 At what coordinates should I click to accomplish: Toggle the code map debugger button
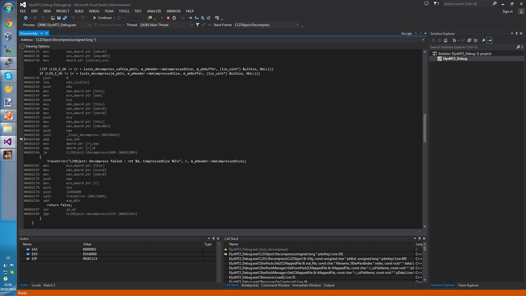217,18
